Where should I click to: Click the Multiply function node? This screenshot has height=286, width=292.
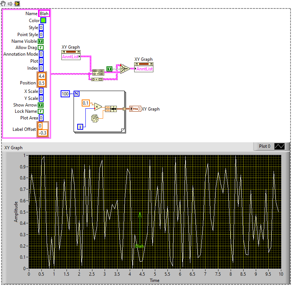pyautogui.click(x=98, y=107)
